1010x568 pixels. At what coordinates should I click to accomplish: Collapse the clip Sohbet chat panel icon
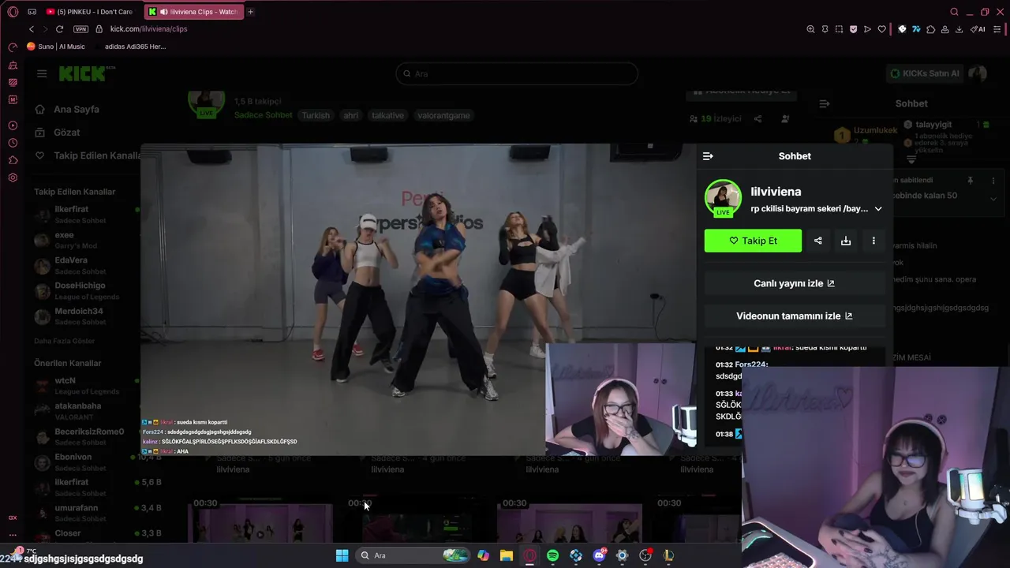(708, 156)
